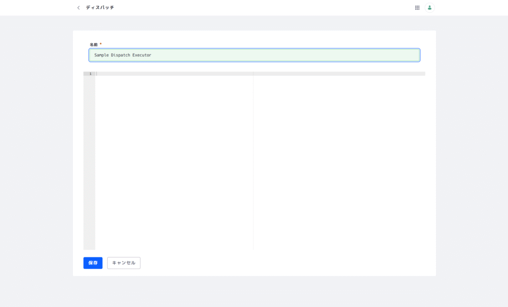Save the dispatch with 保存 button
This screenshot has height=307, width=508.
[x=93, y=263]
